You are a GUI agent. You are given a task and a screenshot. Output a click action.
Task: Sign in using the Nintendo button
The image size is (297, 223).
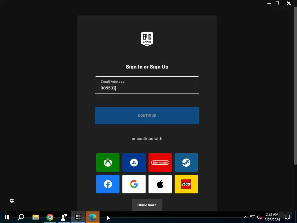coord(160,163)
